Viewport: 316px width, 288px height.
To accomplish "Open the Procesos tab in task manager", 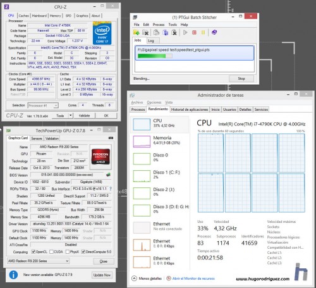I will pos(138,110).
